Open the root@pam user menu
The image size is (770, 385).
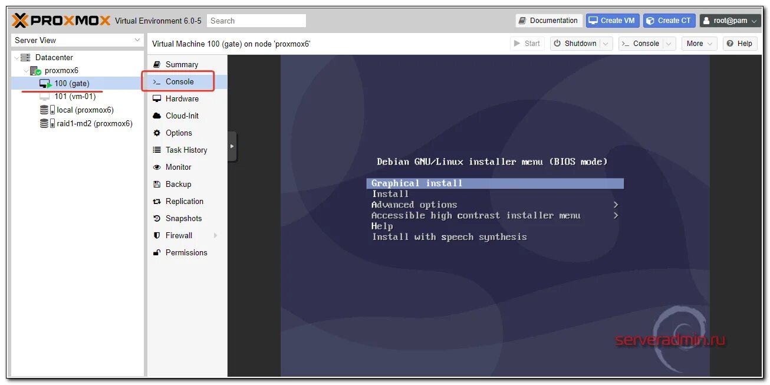[x=730, y=21]
